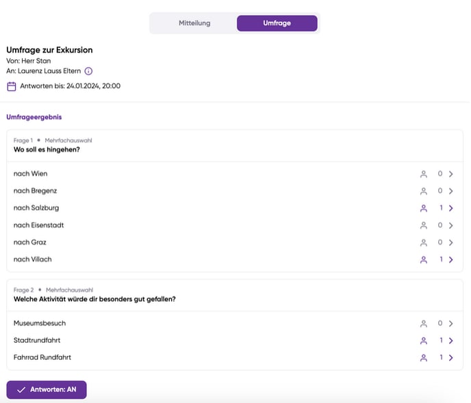This screenshot has width=471, height=403.
Task: Click person icon in nach Villach row
Action: click(x=423, y=260)
